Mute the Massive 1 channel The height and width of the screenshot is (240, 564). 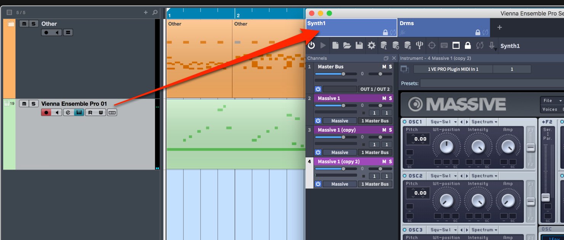[x=384, y=98]
